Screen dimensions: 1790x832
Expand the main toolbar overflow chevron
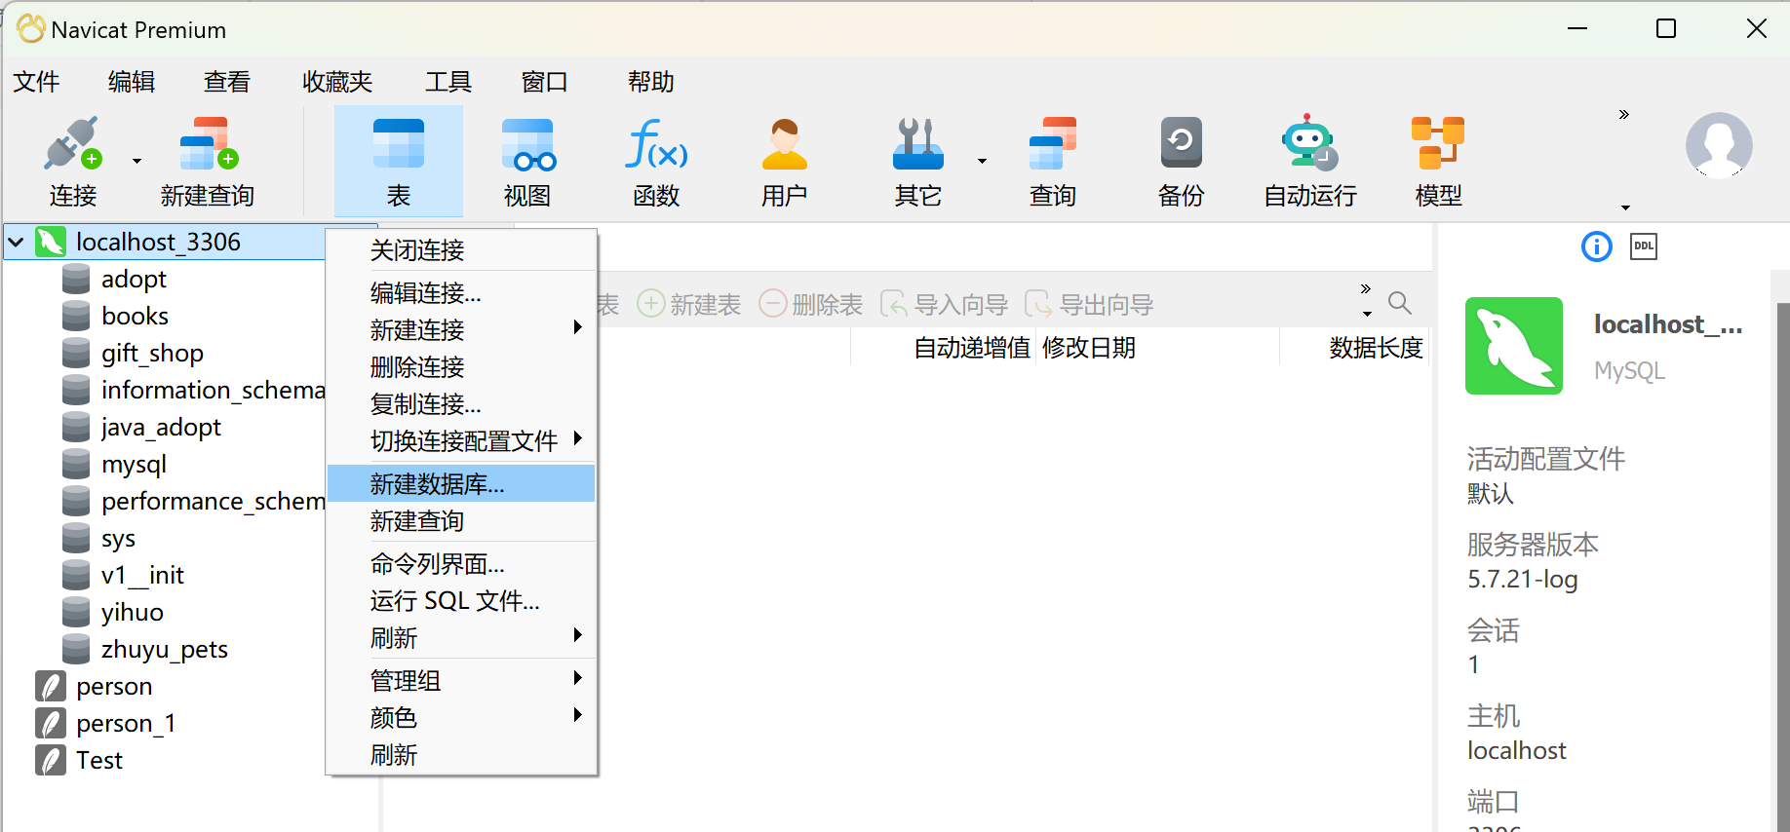point(1624,115)
